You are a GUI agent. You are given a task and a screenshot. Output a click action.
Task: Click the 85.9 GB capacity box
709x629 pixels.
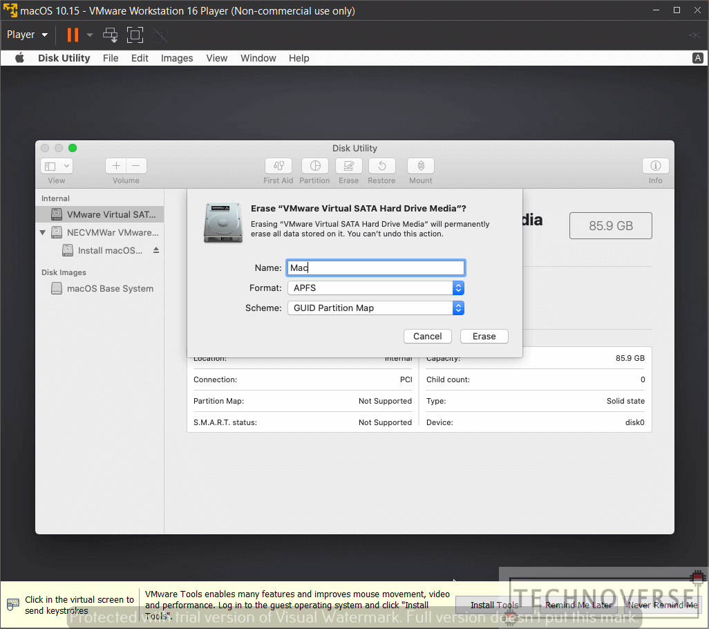(610, 225)
